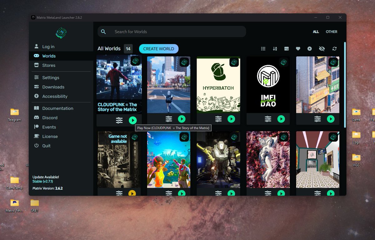Click the IMFI DAO card thumbnail
This screenshot has width=375, height=240.
click(x=268, y=84)
